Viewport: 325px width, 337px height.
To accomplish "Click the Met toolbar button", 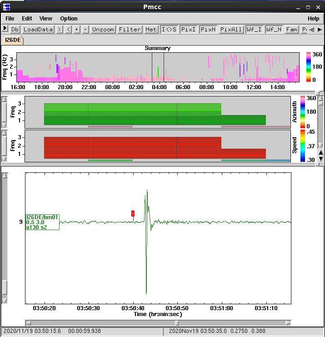I will (x=151, y=30).
